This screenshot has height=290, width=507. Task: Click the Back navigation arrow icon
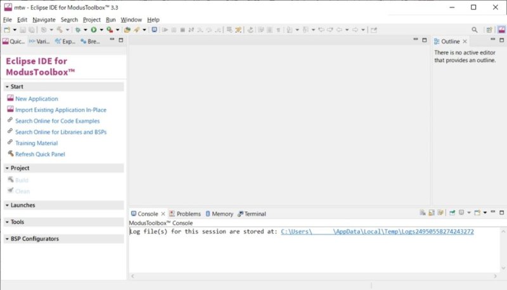[339, 30]
